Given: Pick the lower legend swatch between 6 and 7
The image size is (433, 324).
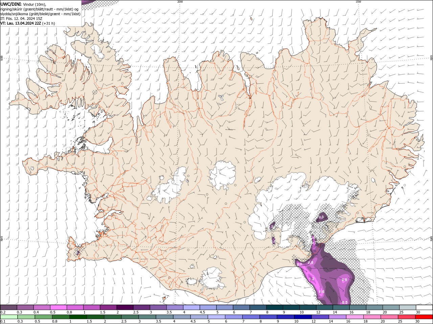Looking at the screenshot, I should click(233, 317).
